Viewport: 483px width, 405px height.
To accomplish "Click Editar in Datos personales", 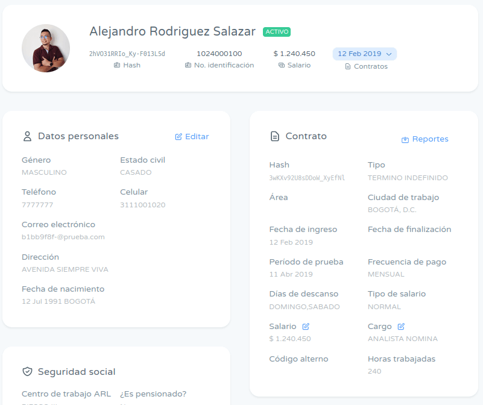I will click(192, 137).
